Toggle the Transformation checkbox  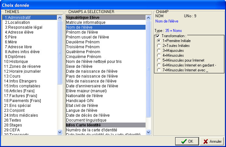coord(158,36)
